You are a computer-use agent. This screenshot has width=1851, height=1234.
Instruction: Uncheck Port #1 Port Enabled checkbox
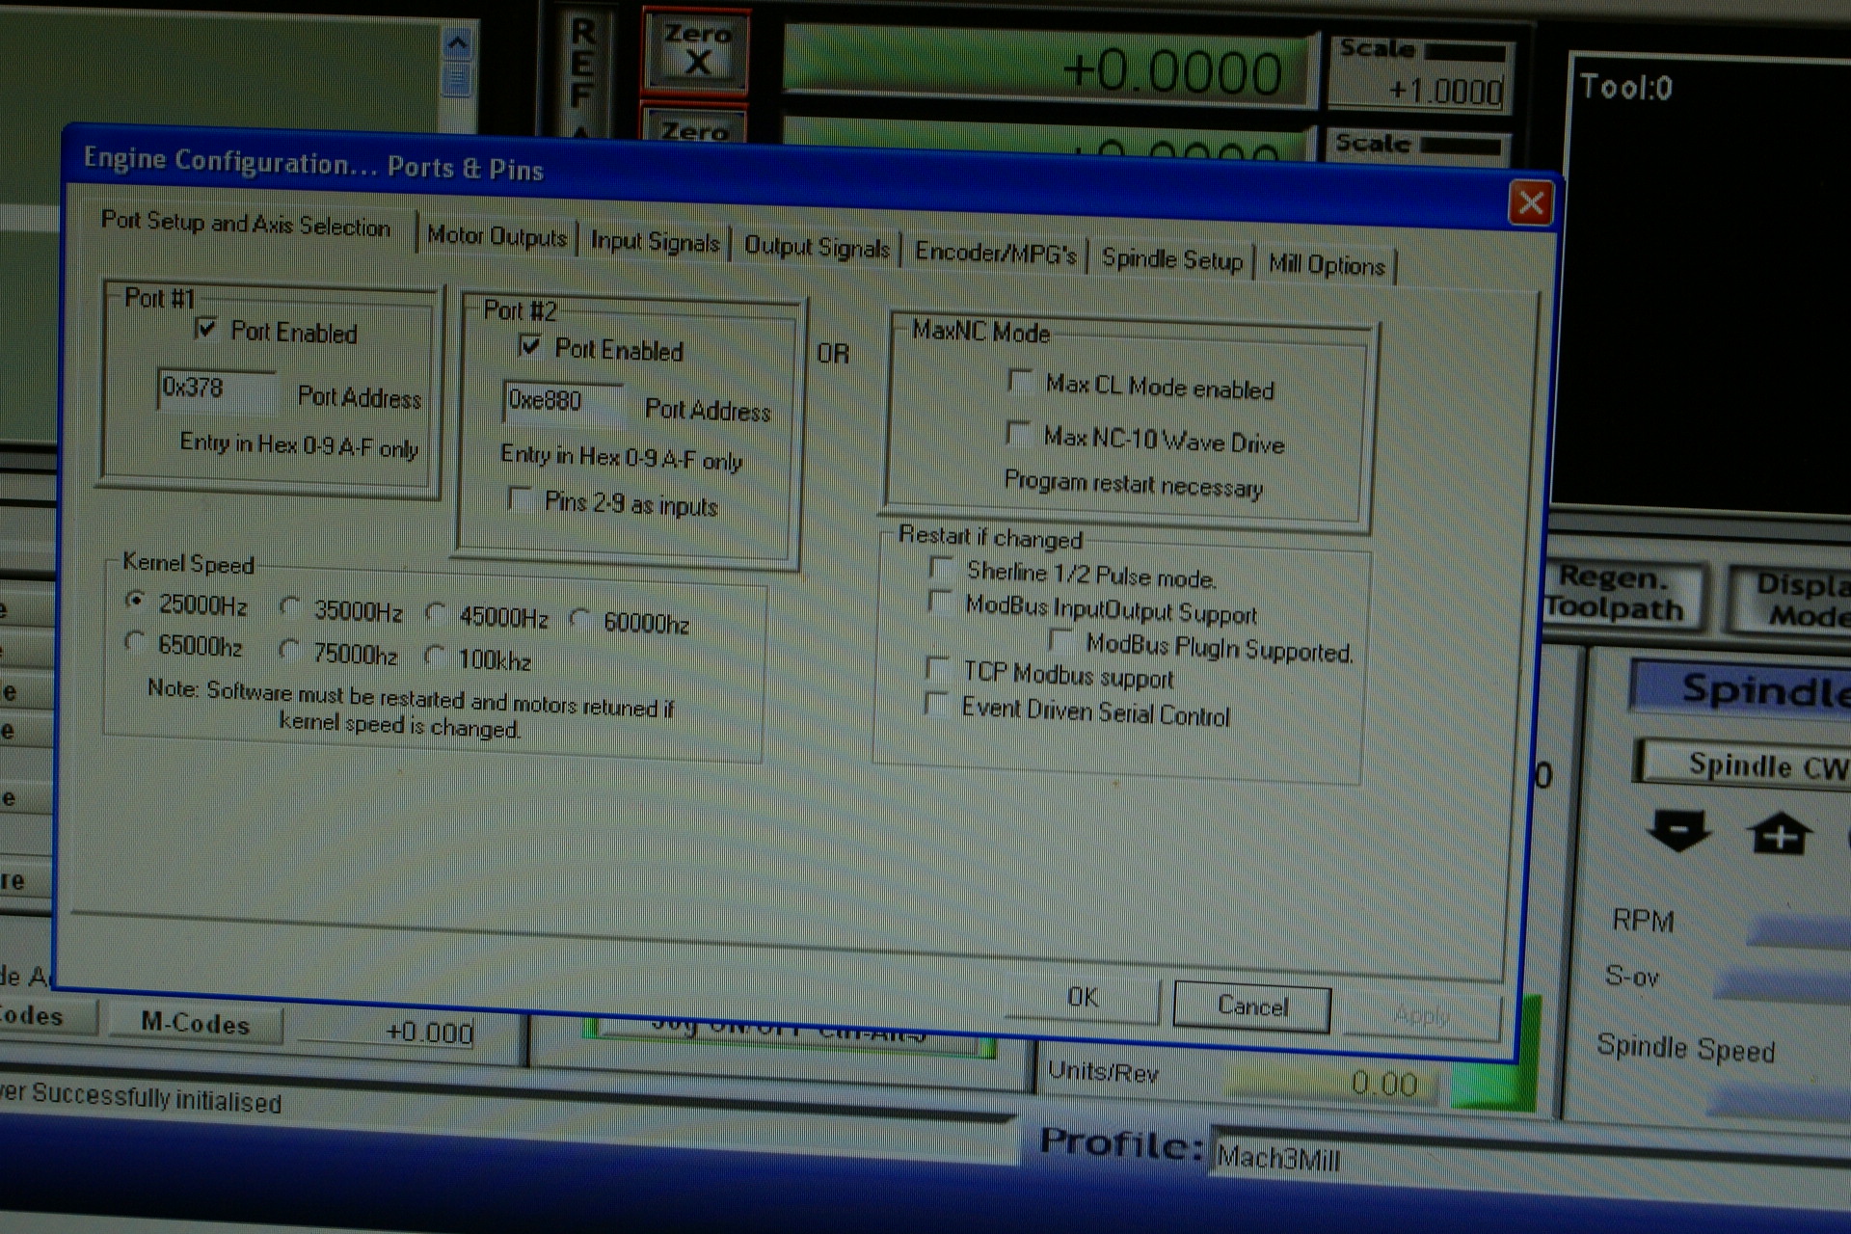click(205, 329)
